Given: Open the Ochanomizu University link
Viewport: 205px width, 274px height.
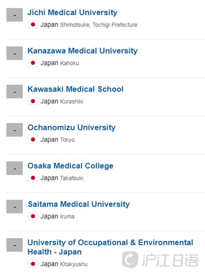Looking at the screenshot, I should [71, 128].
